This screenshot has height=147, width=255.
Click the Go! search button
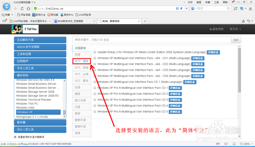tap(236, 40)
